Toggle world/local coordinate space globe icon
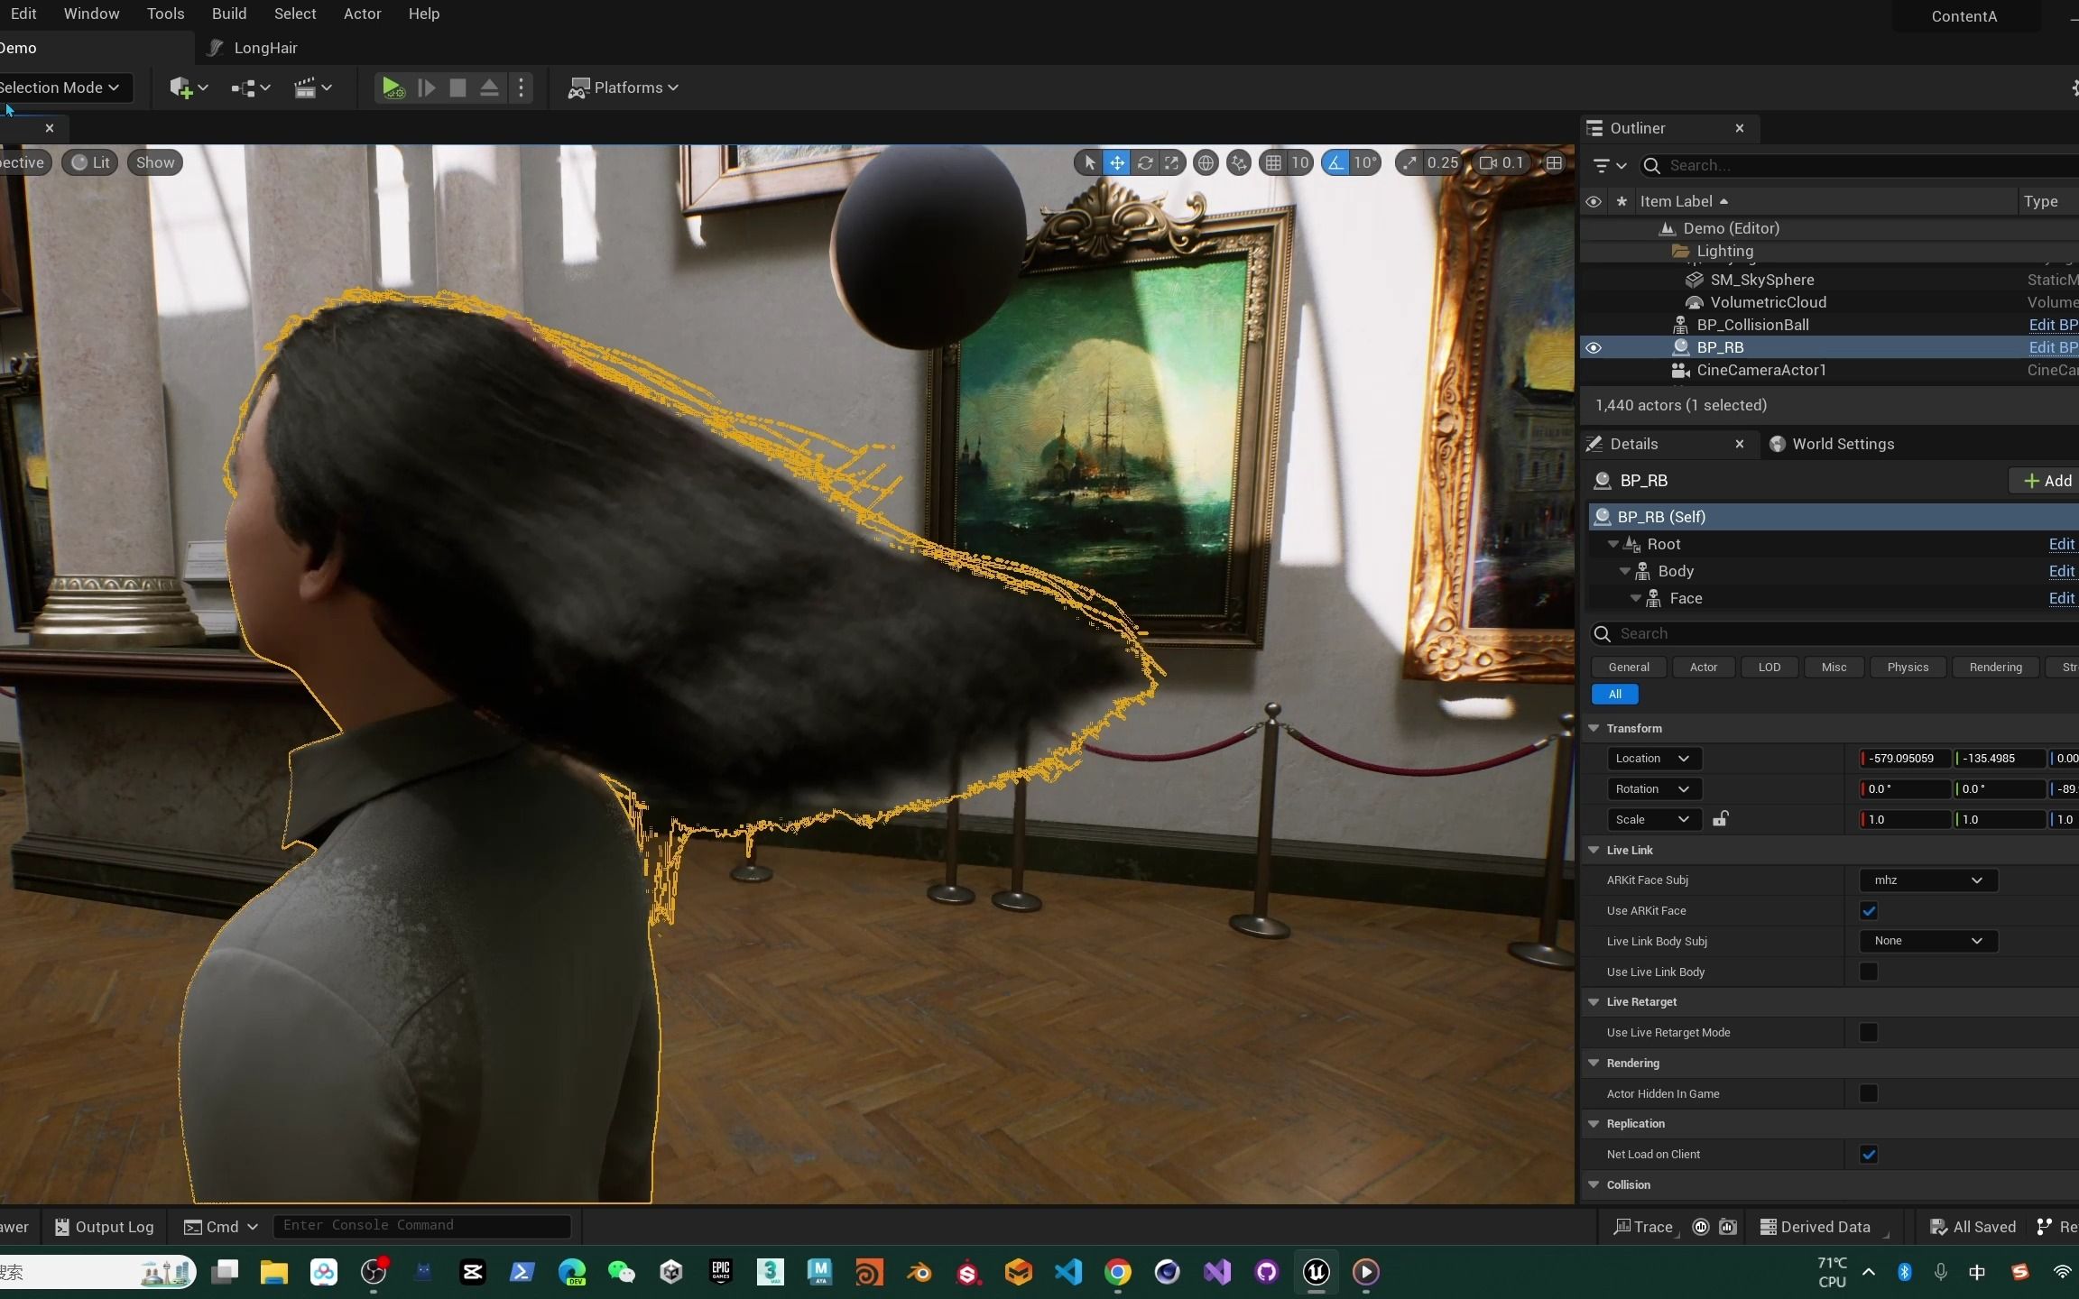2079x1299 pixels. click(1206, 163)
